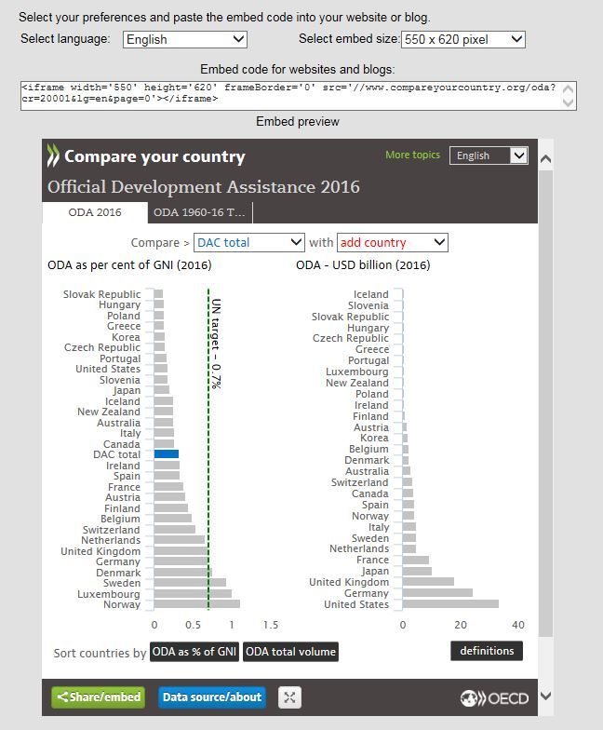This screenshot has height=730, width=603.
Task: Open the add country dropdown
Action: [x=393, y=242]
